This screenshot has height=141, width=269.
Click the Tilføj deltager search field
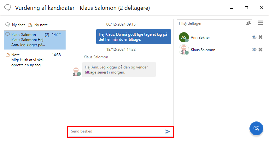point(211,23)
